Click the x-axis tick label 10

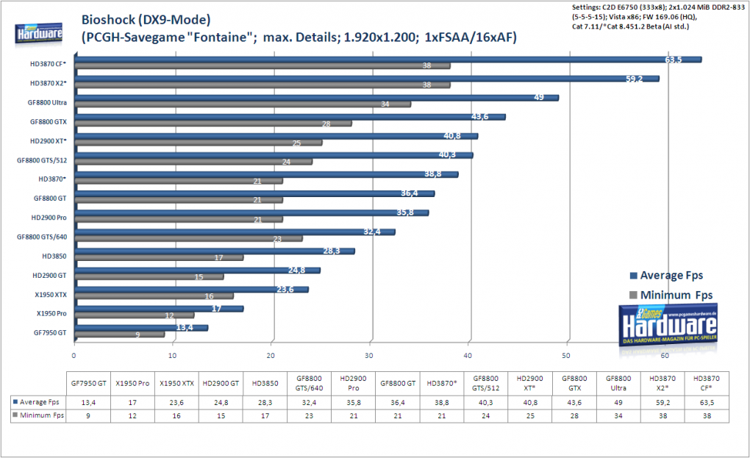tap(172, 355)
